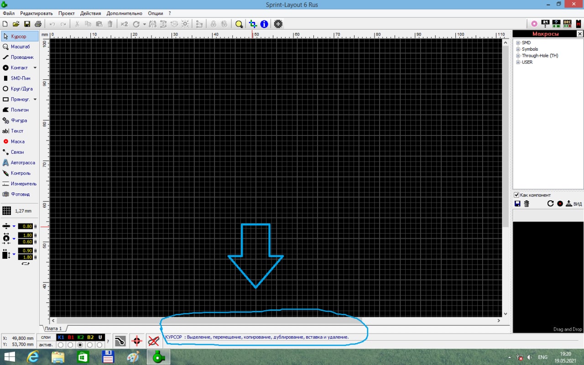Open track width preset dropdown near 0.80
The image size is (584, 365).
14,226
